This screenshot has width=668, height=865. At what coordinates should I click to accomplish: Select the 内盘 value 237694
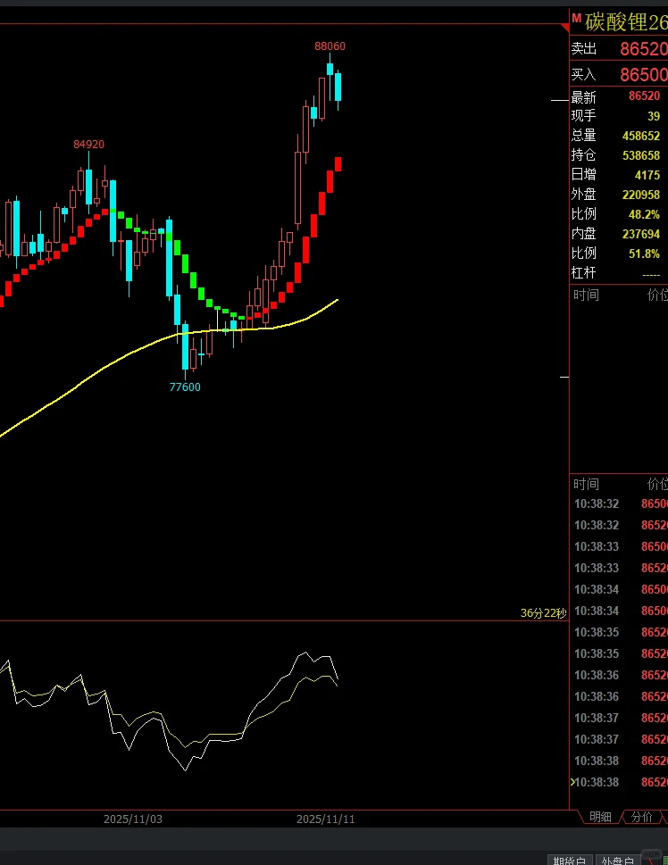point(641,234)
